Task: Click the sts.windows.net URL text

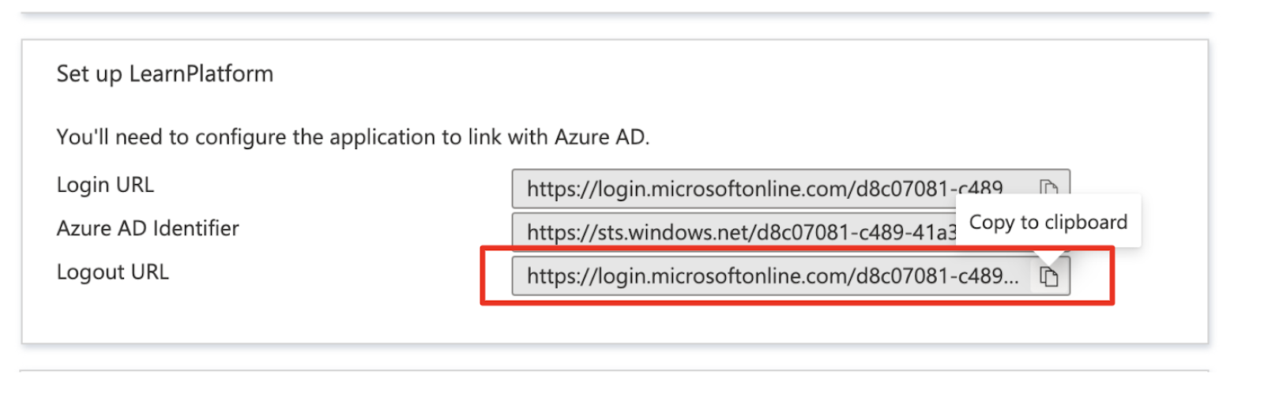Action: pyautogui.click(x=741, y=232)
